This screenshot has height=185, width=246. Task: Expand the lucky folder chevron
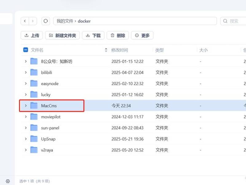click(26, 95)
